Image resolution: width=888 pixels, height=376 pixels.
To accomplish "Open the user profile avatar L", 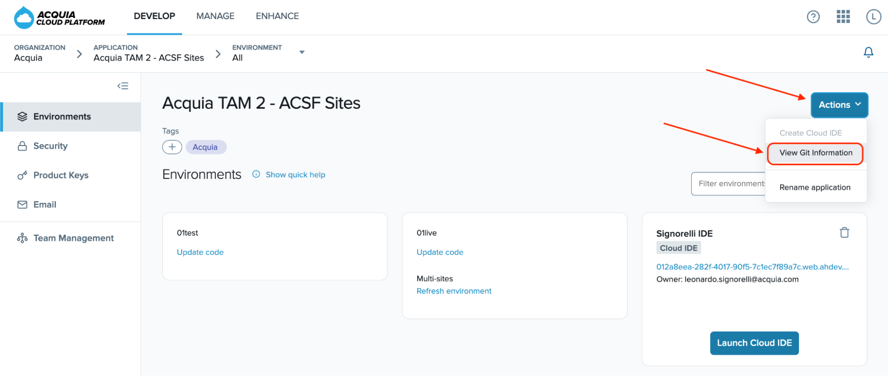I will click(x=873, y=17).
